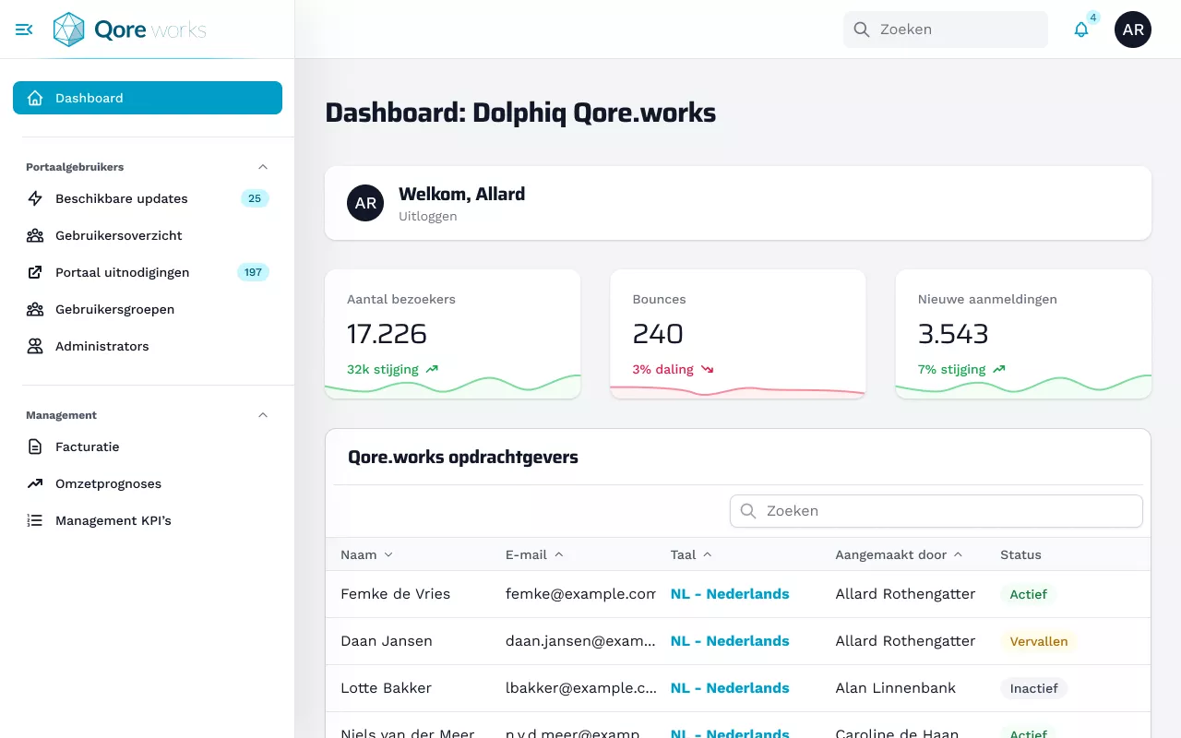
Task: Open Gebruikersoverzicht menu item
Action: point(118,235)
